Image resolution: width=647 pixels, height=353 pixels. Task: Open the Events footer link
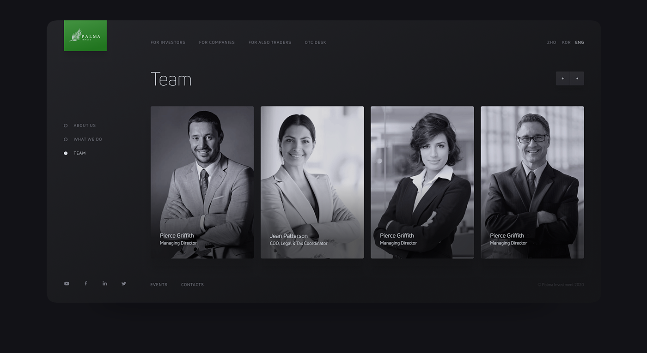pyautogui.click(x=159, y=285)
